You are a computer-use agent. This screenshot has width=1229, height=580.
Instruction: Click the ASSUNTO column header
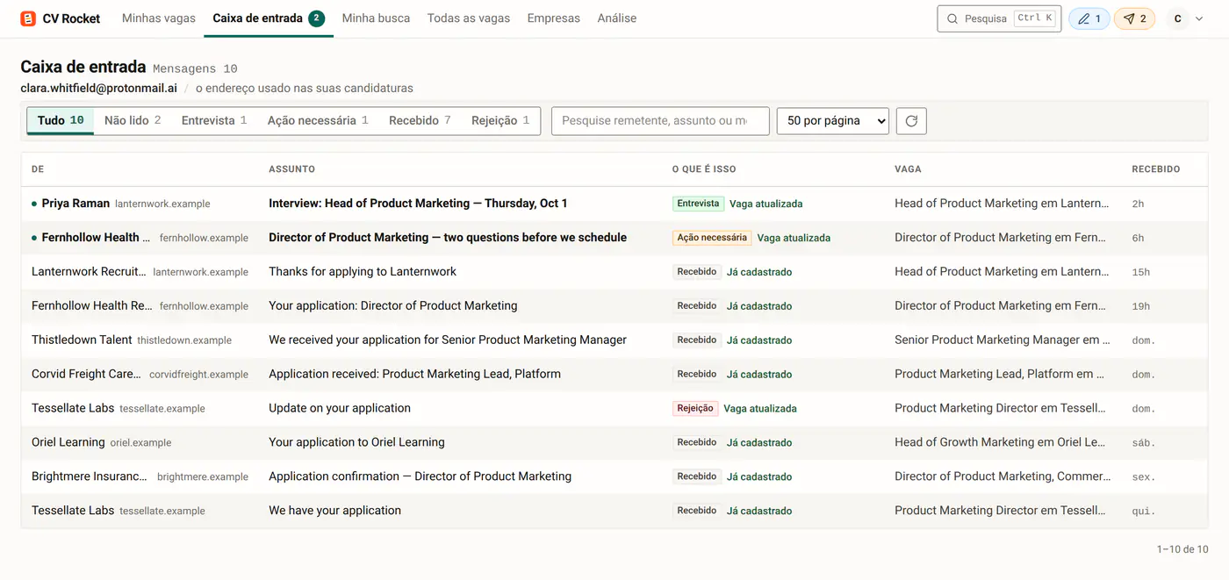point(291,169)
